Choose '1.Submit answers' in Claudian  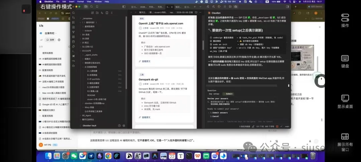coord(219,113)
